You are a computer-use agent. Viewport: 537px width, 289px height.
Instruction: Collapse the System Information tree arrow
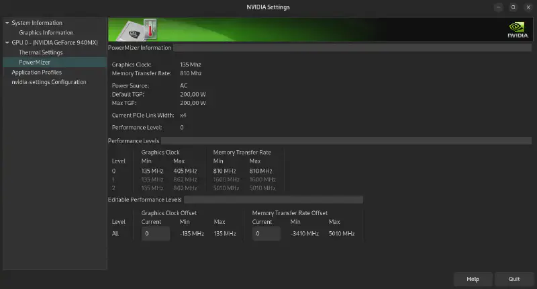[7, 23]
